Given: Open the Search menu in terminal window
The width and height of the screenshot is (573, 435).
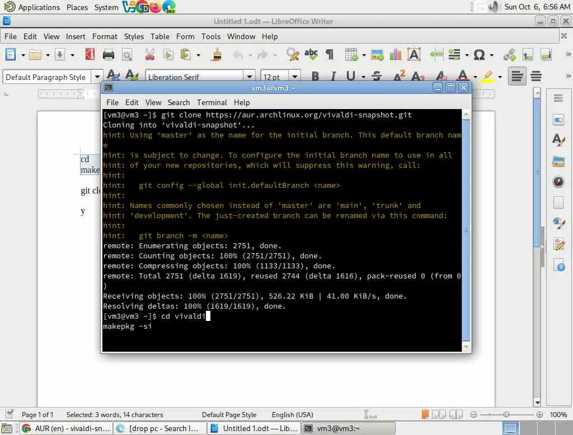Looking at the screenshot, I should pos(179,103).
